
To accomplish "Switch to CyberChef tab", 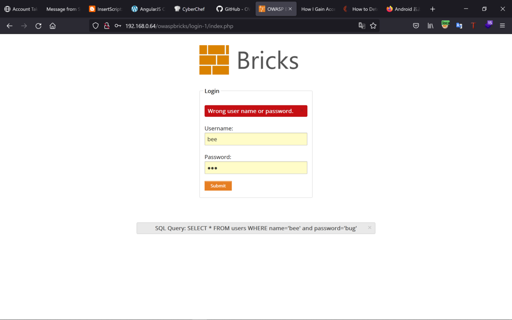I will (190, 9).
